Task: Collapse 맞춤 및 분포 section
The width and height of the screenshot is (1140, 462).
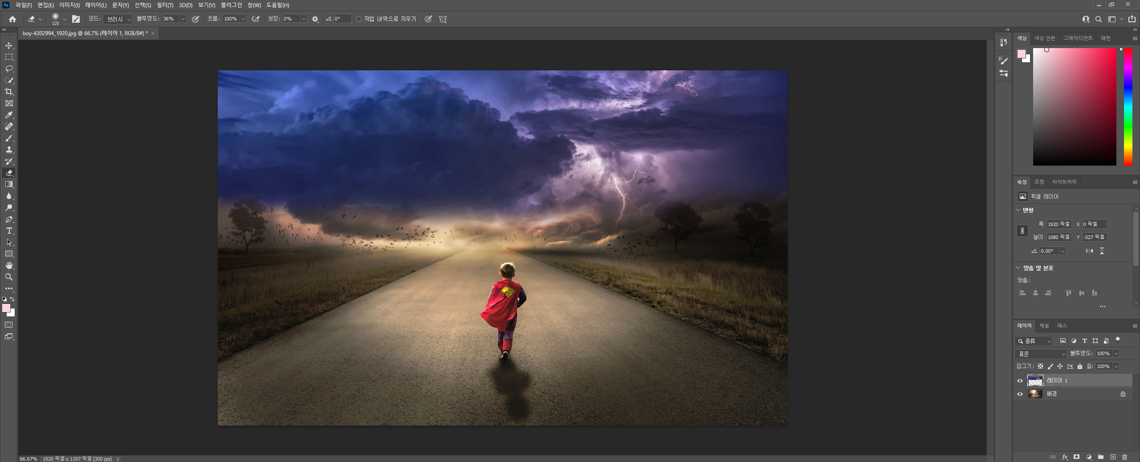Action: [1018, 267]
